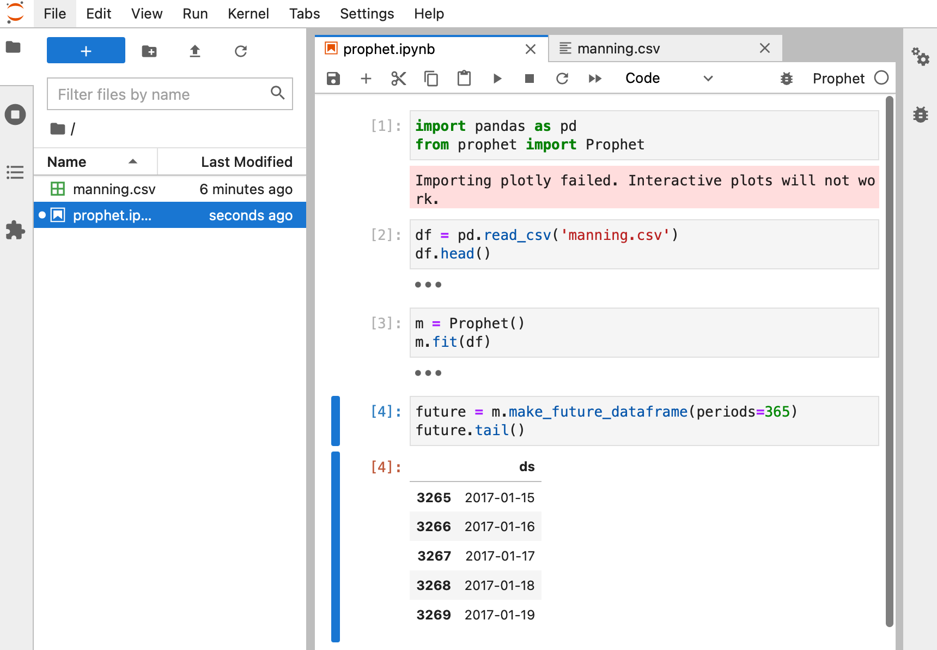Click the blue new launcher plus button
This screenshot has height=650, width=937.
(86, 51)
